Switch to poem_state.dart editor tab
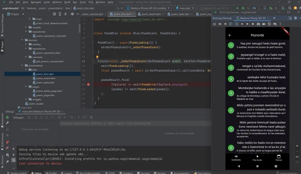 180,14
